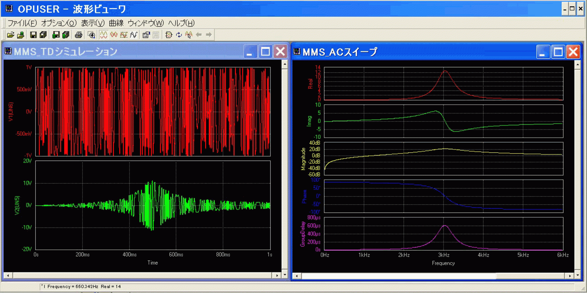Click the blue refresh arrows icon
This screenshot has width=587, height=293.
179,35
